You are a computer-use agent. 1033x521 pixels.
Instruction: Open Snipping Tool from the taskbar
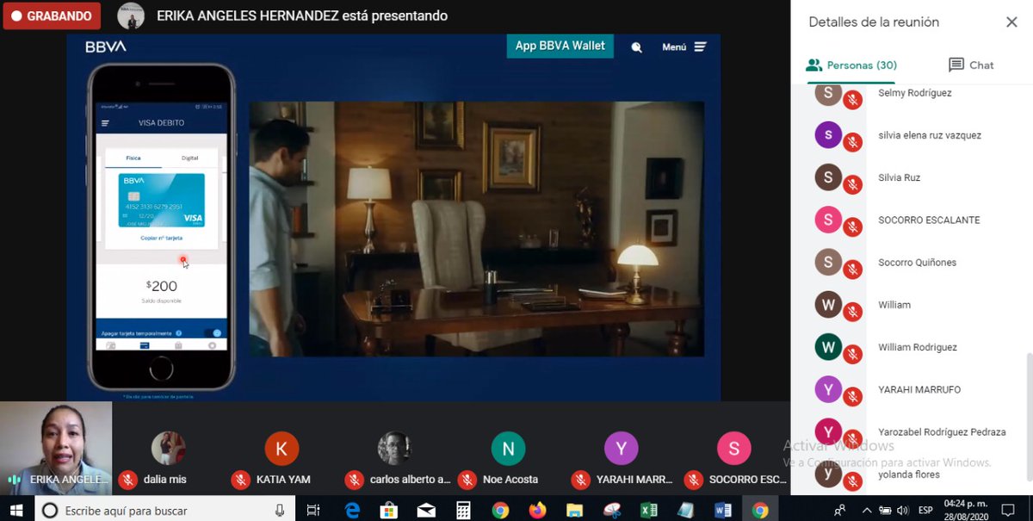(611, 511)
